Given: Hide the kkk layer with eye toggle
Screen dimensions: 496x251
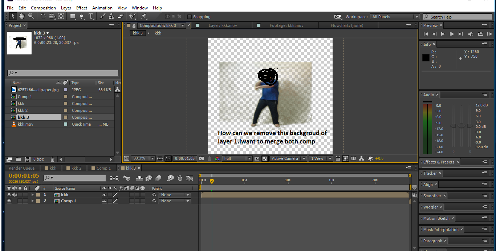Looking at the screenshot, I should (x=9, y=195).
